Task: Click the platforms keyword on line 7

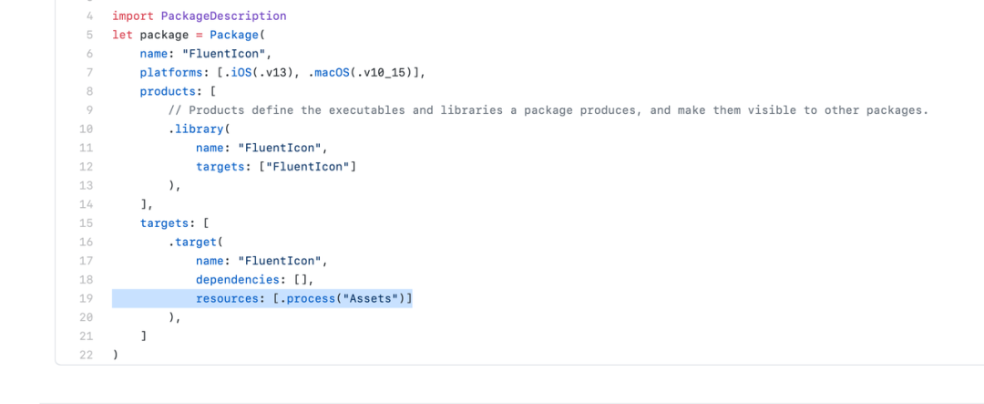Action: [168, 73]
